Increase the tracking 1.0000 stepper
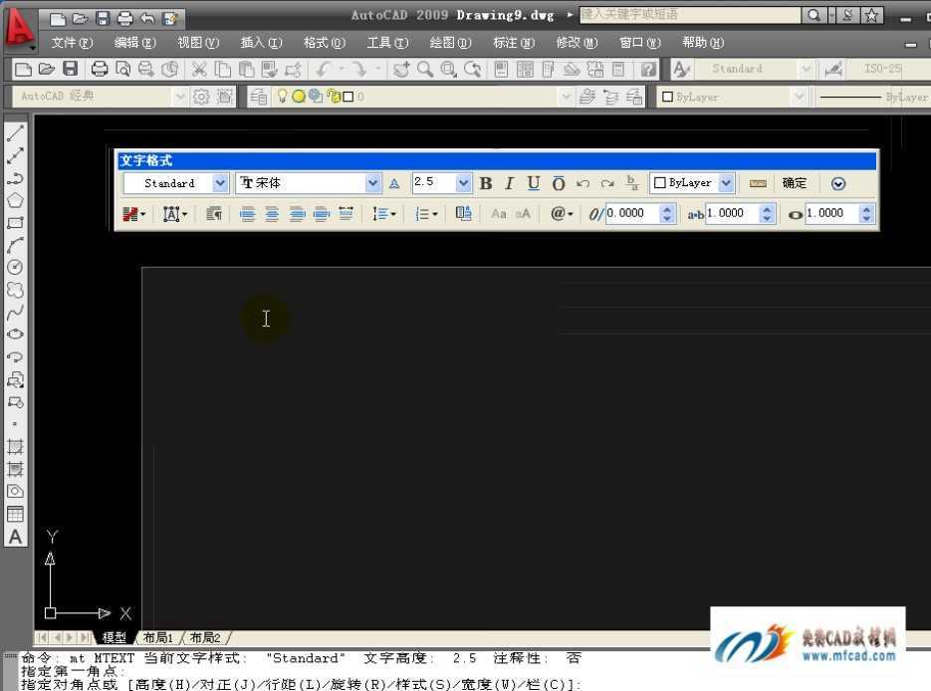The image size is (931, 691). [767, 209]
